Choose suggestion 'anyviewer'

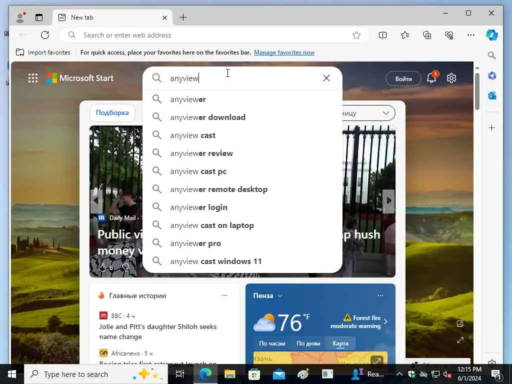point(242,99)
